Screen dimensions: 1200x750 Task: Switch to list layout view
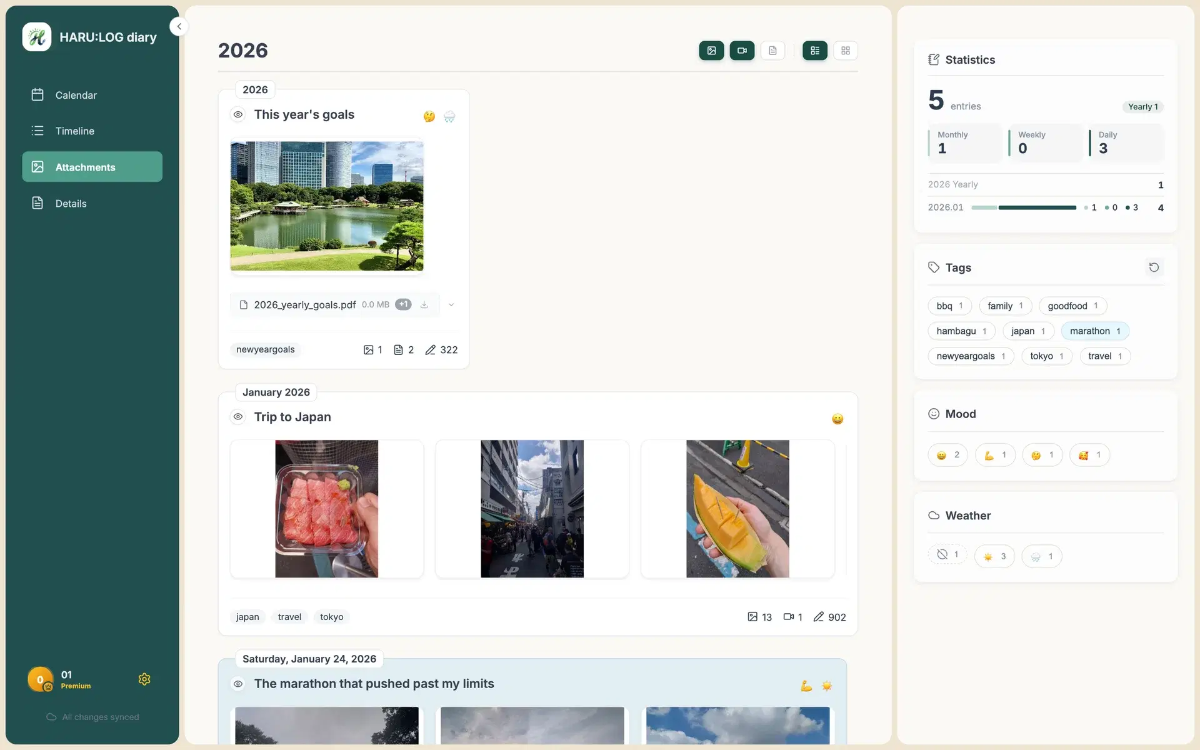[814, 51]
